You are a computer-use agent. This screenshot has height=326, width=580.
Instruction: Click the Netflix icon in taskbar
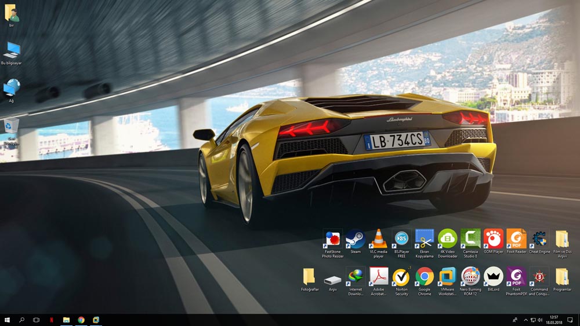click(x=51, y=320)
